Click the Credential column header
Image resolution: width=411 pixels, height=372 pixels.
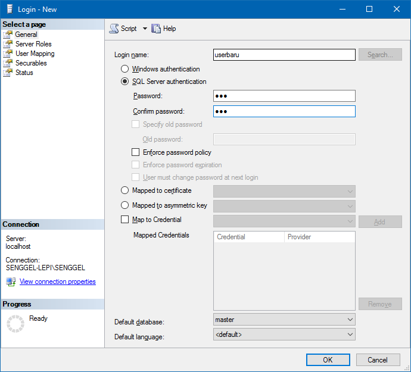click(x=249, y=237)
